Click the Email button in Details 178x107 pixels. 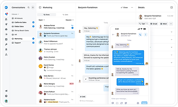point(154,24)
